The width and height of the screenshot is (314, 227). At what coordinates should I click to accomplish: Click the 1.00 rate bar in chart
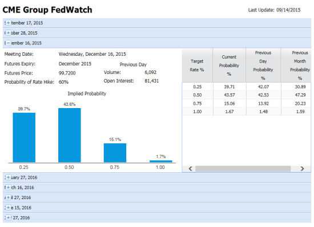tap(160, 161)
